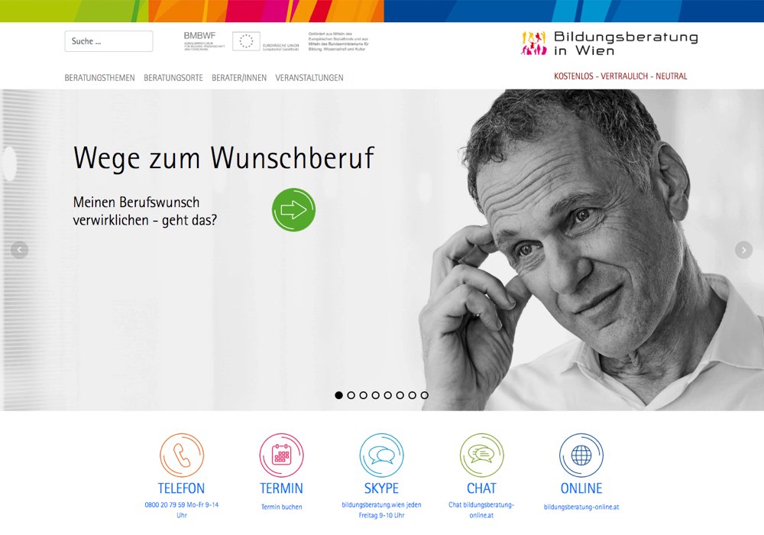
Task: Open the Online globe icon
Action: click(581, 455)
